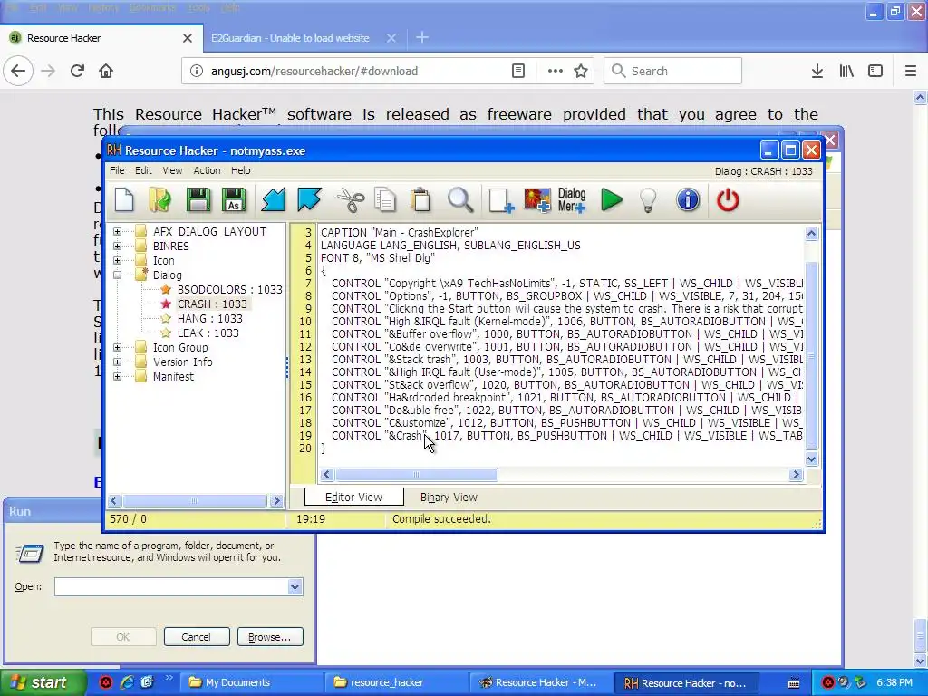Click the code editor horizontal scrollbar thumb
This screenshot has height=696, width=928.
417,475
